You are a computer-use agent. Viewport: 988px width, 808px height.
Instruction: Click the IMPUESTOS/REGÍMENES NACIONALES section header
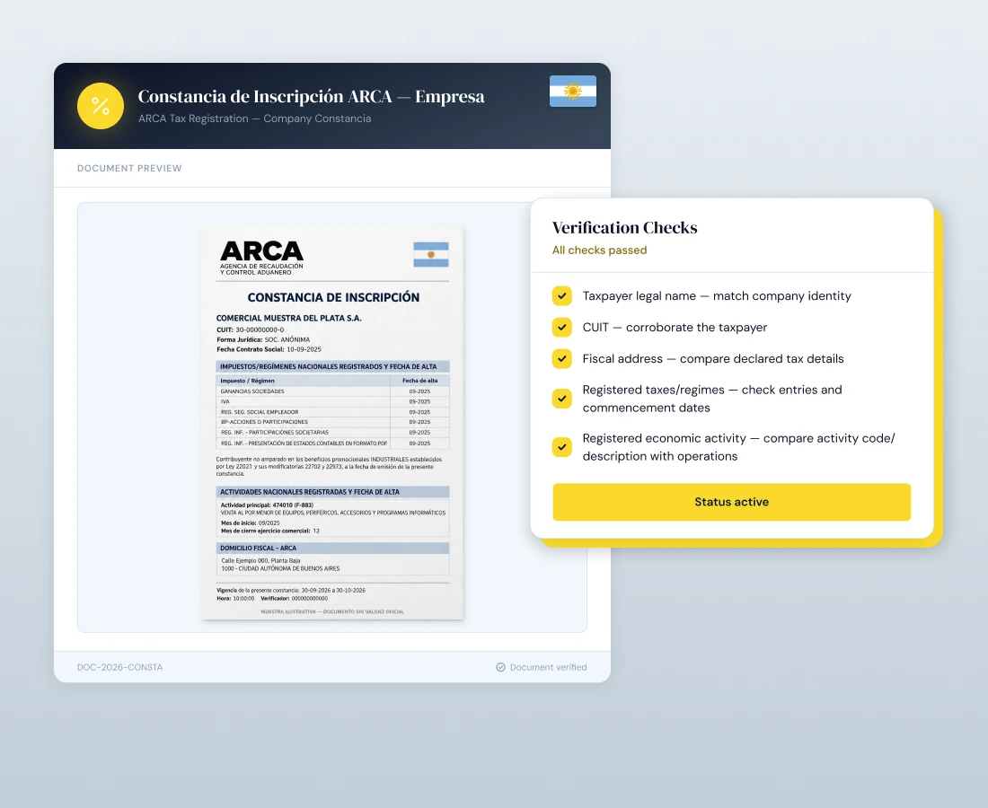tap(332, 366)
